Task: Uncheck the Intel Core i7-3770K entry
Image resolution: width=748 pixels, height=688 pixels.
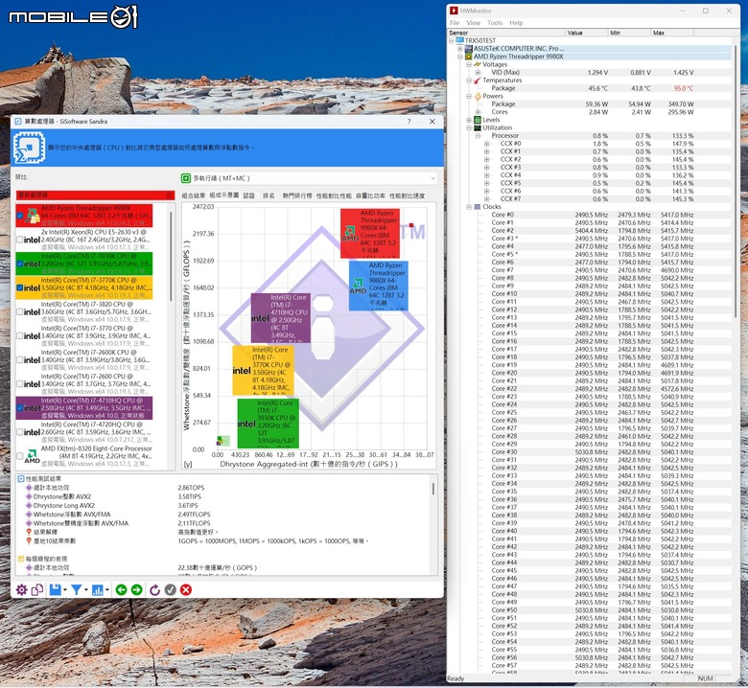Action: [19, 287]
